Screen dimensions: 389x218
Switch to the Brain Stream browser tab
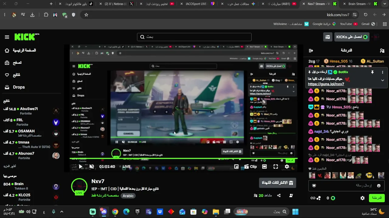[x=360, y=4]
